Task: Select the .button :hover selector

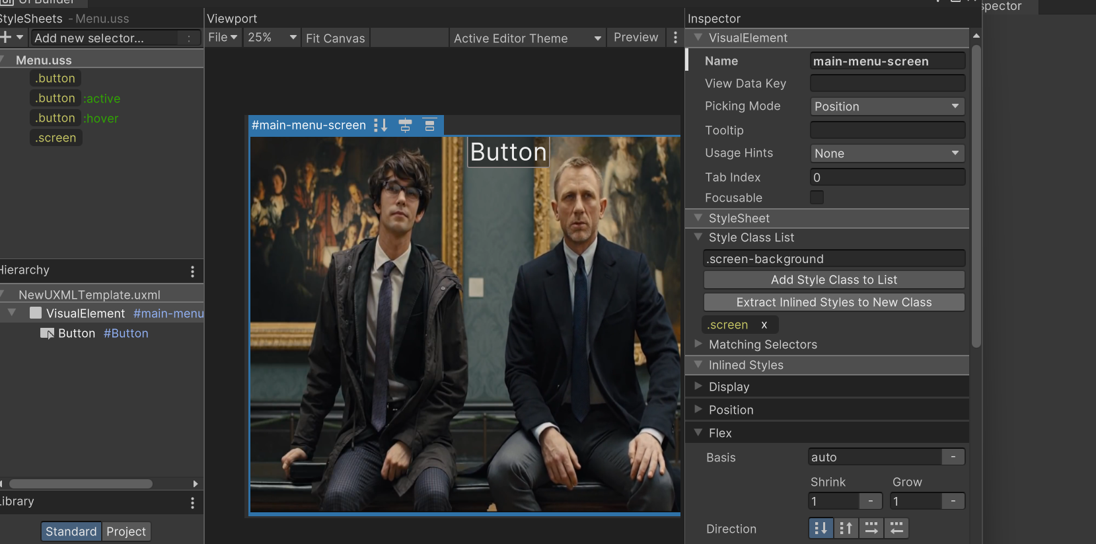Action: click(x=76, y=118)
